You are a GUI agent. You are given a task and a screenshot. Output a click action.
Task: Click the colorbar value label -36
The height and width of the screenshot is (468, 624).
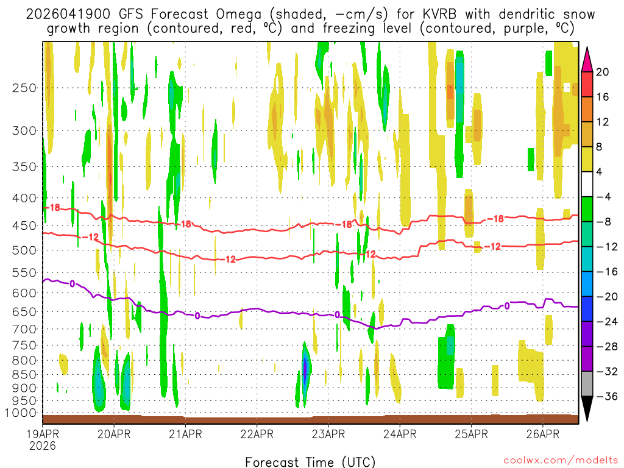[x=607, y=396]
